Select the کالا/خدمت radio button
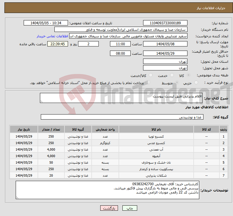This screenshot has width=233, height=216. pos(151,75)
